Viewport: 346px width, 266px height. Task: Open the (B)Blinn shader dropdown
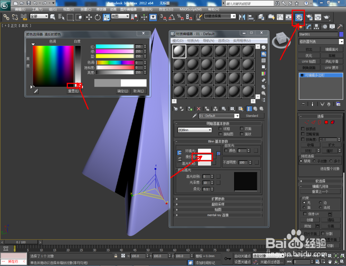click(195, 130)
